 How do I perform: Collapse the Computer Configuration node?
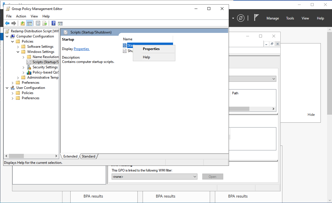pos(7,36)
